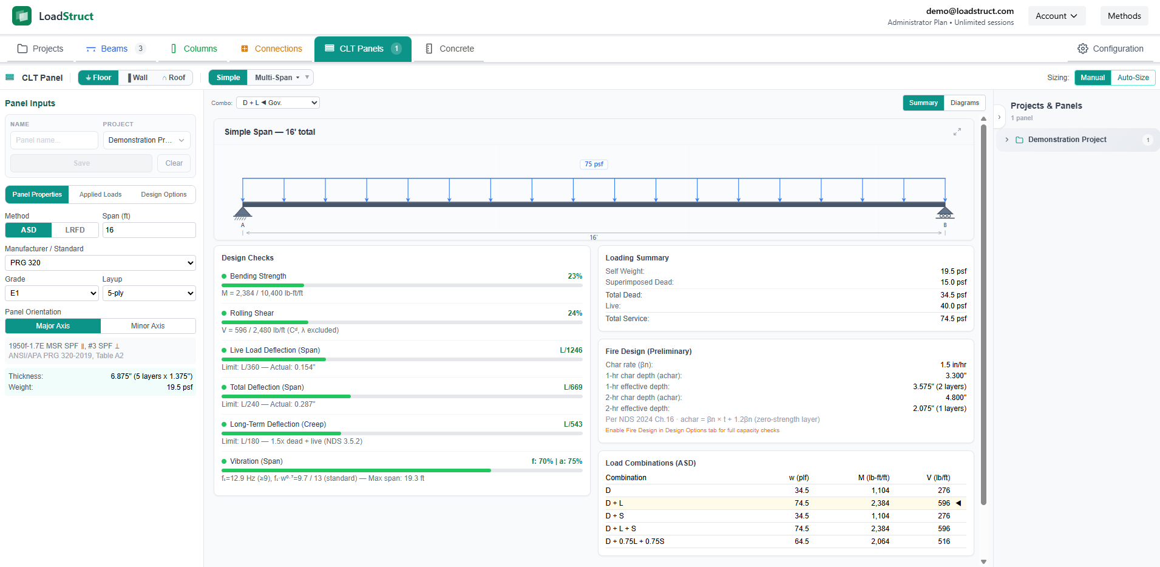Select Wall panel type
Screen dimensions: 1160x567
(138, 78)
